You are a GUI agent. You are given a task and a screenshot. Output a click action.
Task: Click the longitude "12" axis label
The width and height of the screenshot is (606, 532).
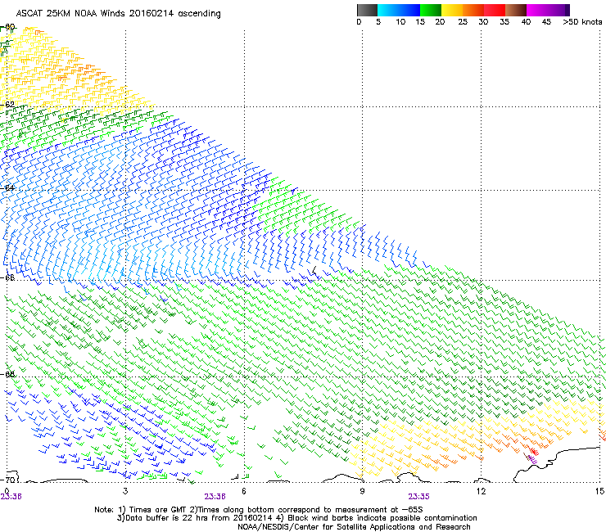pos(481,491)
